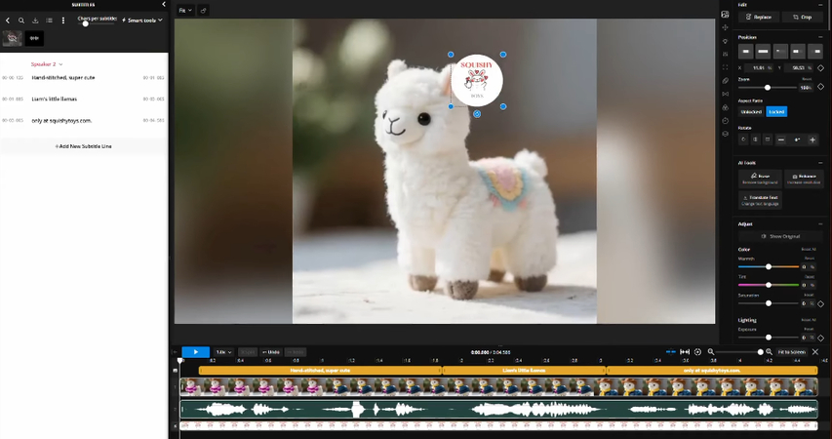Click the rotate 90 degrees icon
The width and height of the screenshot is (832, 439).
click(x=743, y=140)
